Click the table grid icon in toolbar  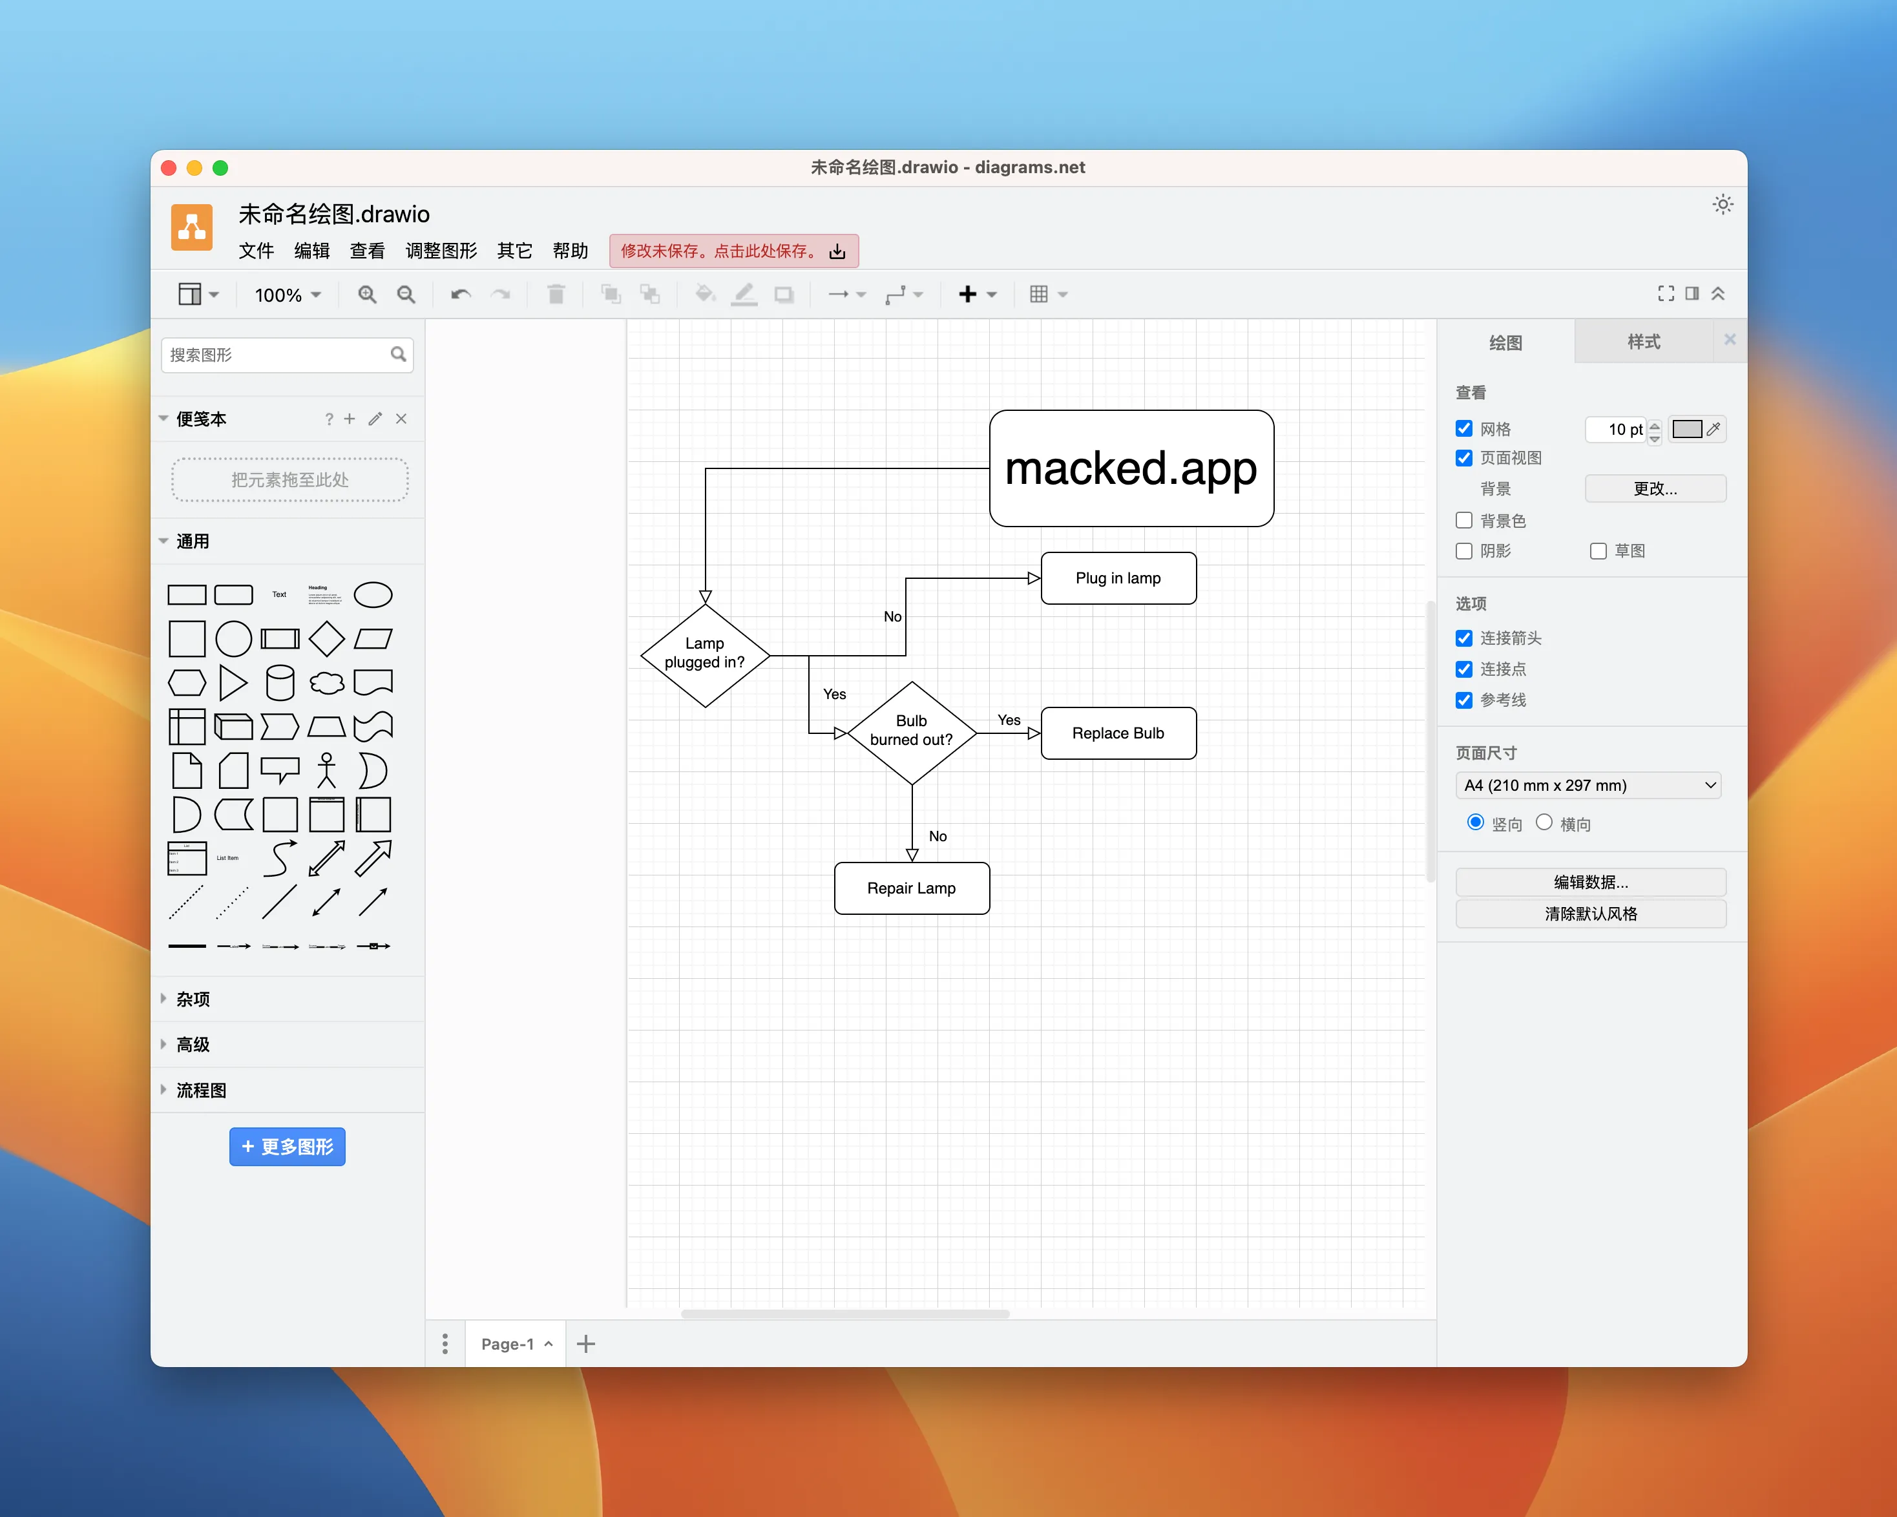[x=1038, y=295]
